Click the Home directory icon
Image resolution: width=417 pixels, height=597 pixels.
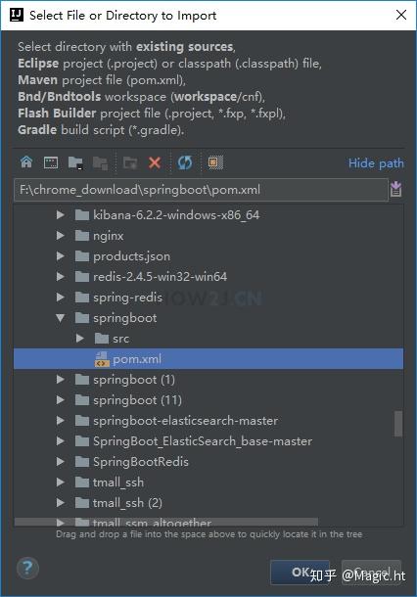click(x=26, y=162)
